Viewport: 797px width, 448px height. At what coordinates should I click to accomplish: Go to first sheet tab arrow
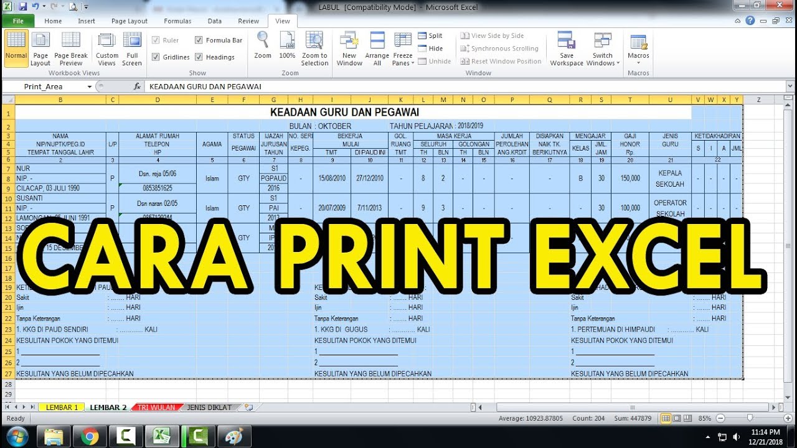pos(7,408)
